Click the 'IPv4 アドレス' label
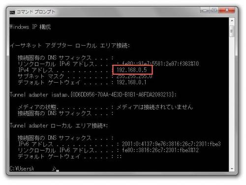246x185 pixels. tap(35, 70)
